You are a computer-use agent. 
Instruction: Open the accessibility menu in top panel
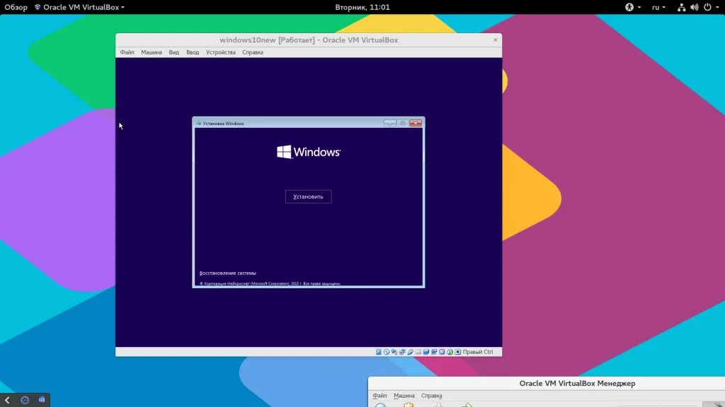632,7
